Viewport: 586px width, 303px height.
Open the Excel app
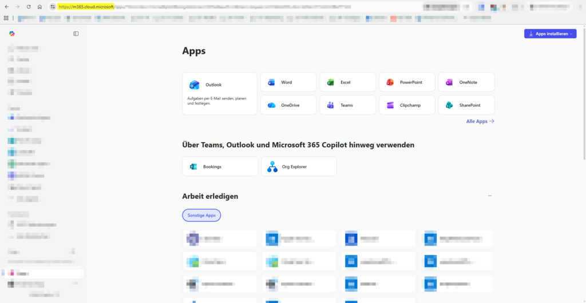pos(347,82)
